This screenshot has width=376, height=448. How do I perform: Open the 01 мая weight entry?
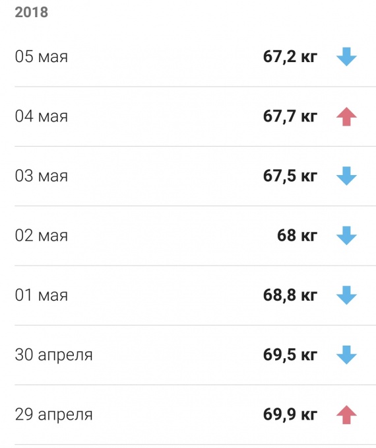[x=195, y=295]
